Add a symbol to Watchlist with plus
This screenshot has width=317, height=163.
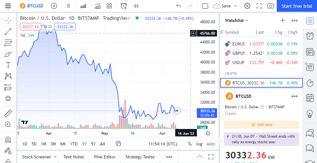pos(283,20)
